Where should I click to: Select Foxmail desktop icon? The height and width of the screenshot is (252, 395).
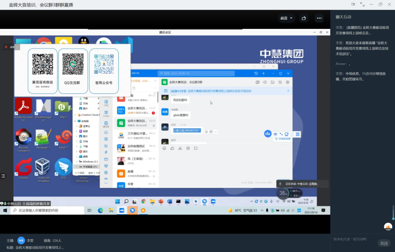(x=23, y=168)
